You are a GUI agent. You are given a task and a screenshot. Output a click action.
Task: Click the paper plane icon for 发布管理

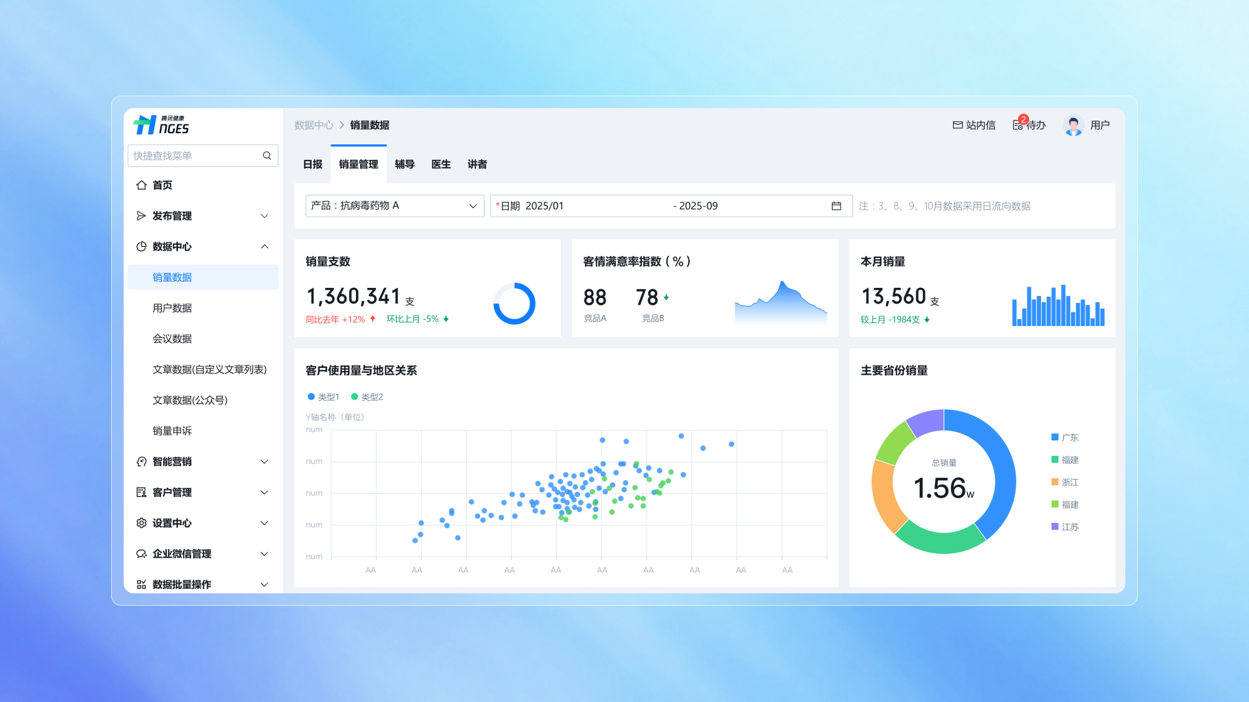pos(141,215)
